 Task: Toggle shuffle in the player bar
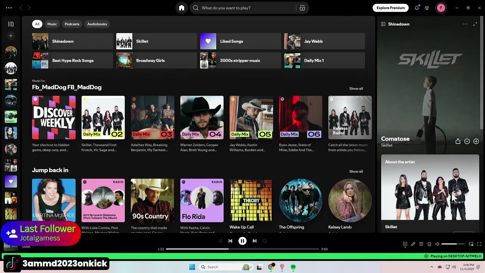pyautogui.click(x=220, y=241)
